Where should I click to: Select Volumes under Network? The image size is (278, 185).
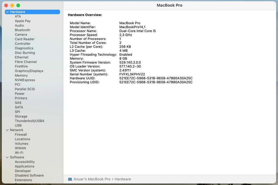click(21, 144)
